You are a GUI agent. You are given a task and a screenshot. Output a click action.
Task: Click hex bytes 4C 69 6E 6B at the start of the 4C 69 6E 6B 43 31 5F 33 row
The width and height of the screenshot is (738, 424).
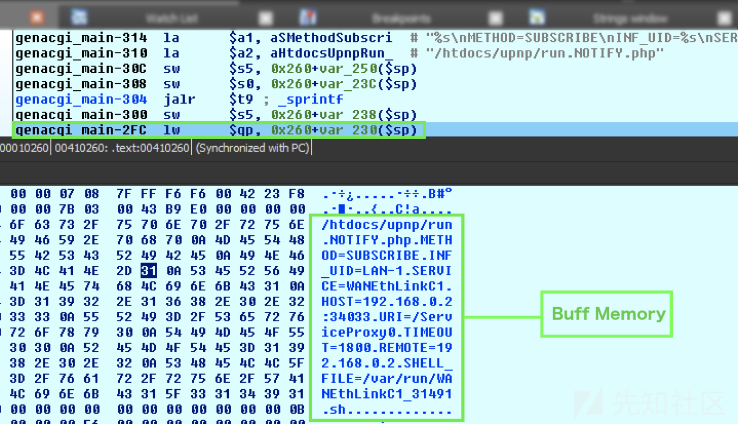point(54,393)
